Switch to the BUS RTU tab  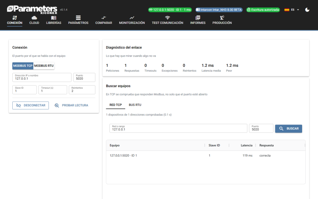pos(135,105)
